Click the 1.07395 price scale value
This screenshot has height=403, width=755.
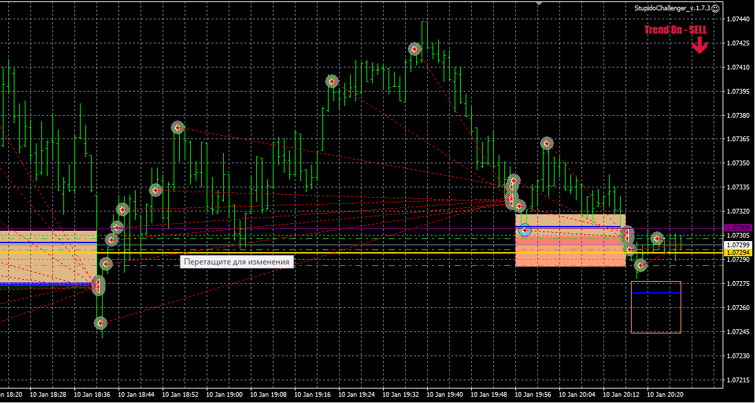pyautogui.click(x=738, y=92)
